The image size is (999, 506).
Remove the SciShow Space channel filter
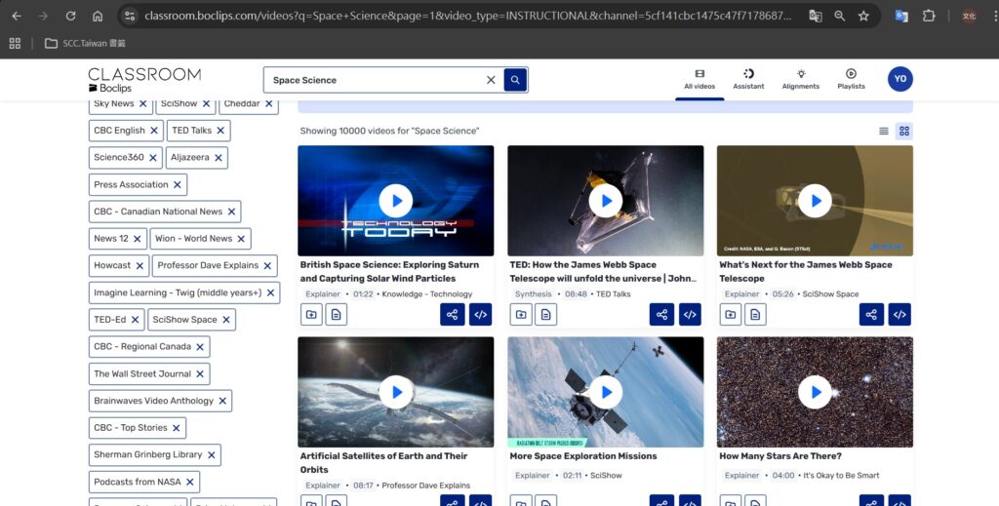(x=226, y=320)
